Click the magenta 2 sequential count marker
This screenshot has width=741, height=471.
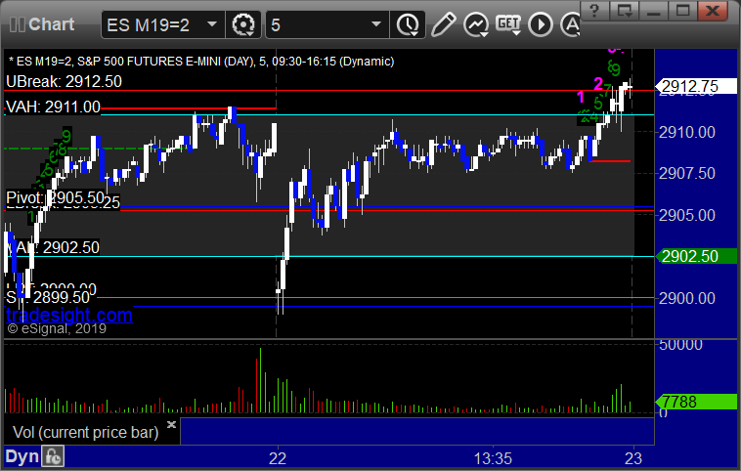(598, 84)
